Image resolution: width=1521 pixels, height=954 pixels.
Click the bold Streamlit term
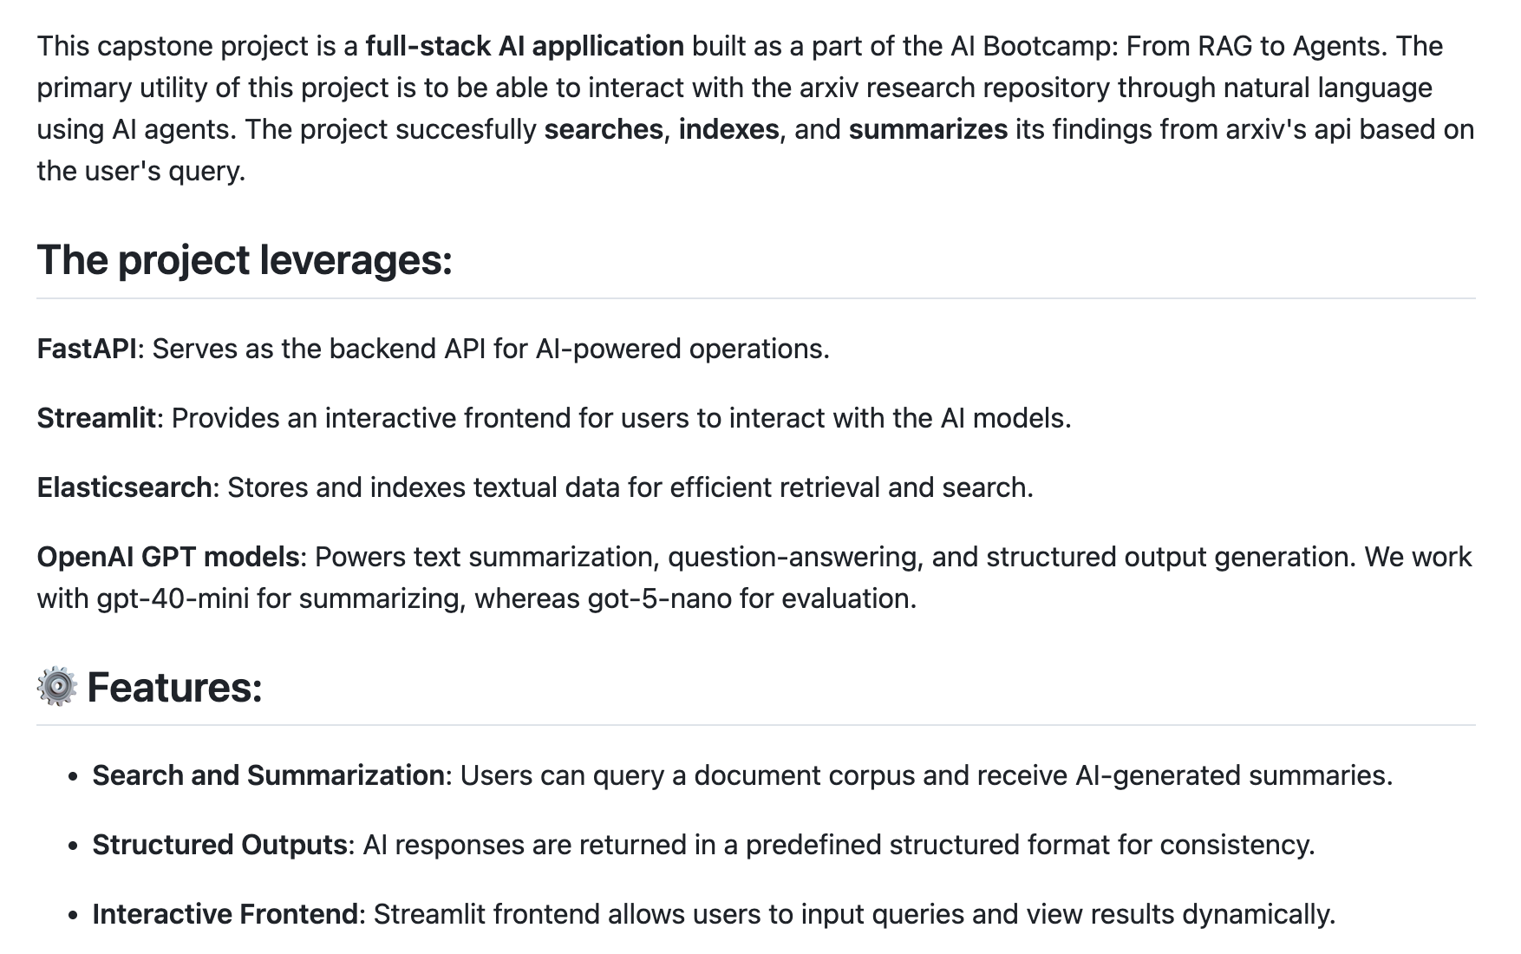point(96,418)
